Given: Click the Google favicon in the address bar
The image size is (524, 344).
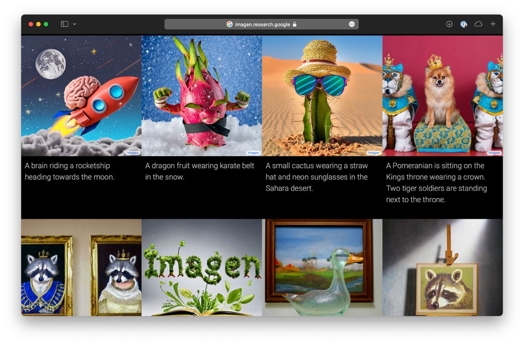Looking at the screenshot, I should click(230, 24).
